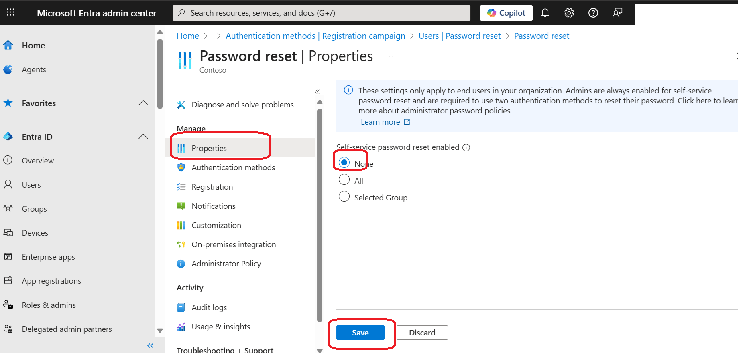Select the All password reset option
This screenshot has height=353, width=747.
click(344, 180)
